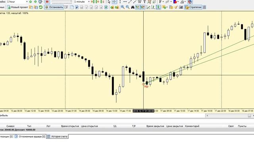Click the binoculars search icon
Image resolution: width=254 pixels, height=142 pixels.
[x=133, y=7]
